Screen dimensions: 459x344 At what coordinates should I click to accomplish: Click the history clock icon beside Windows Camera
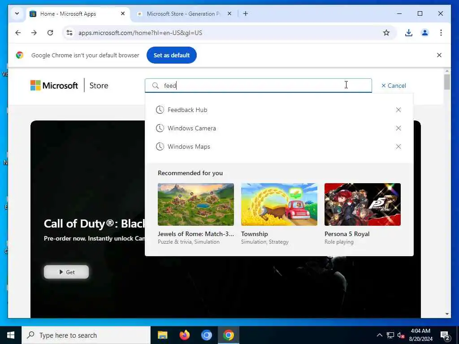(160, 128)
